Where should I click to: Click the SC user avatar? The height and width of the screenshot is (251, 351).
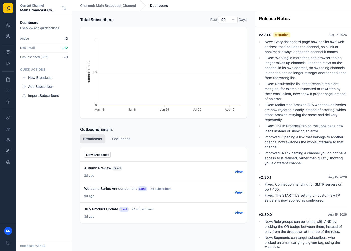(8, 231)
